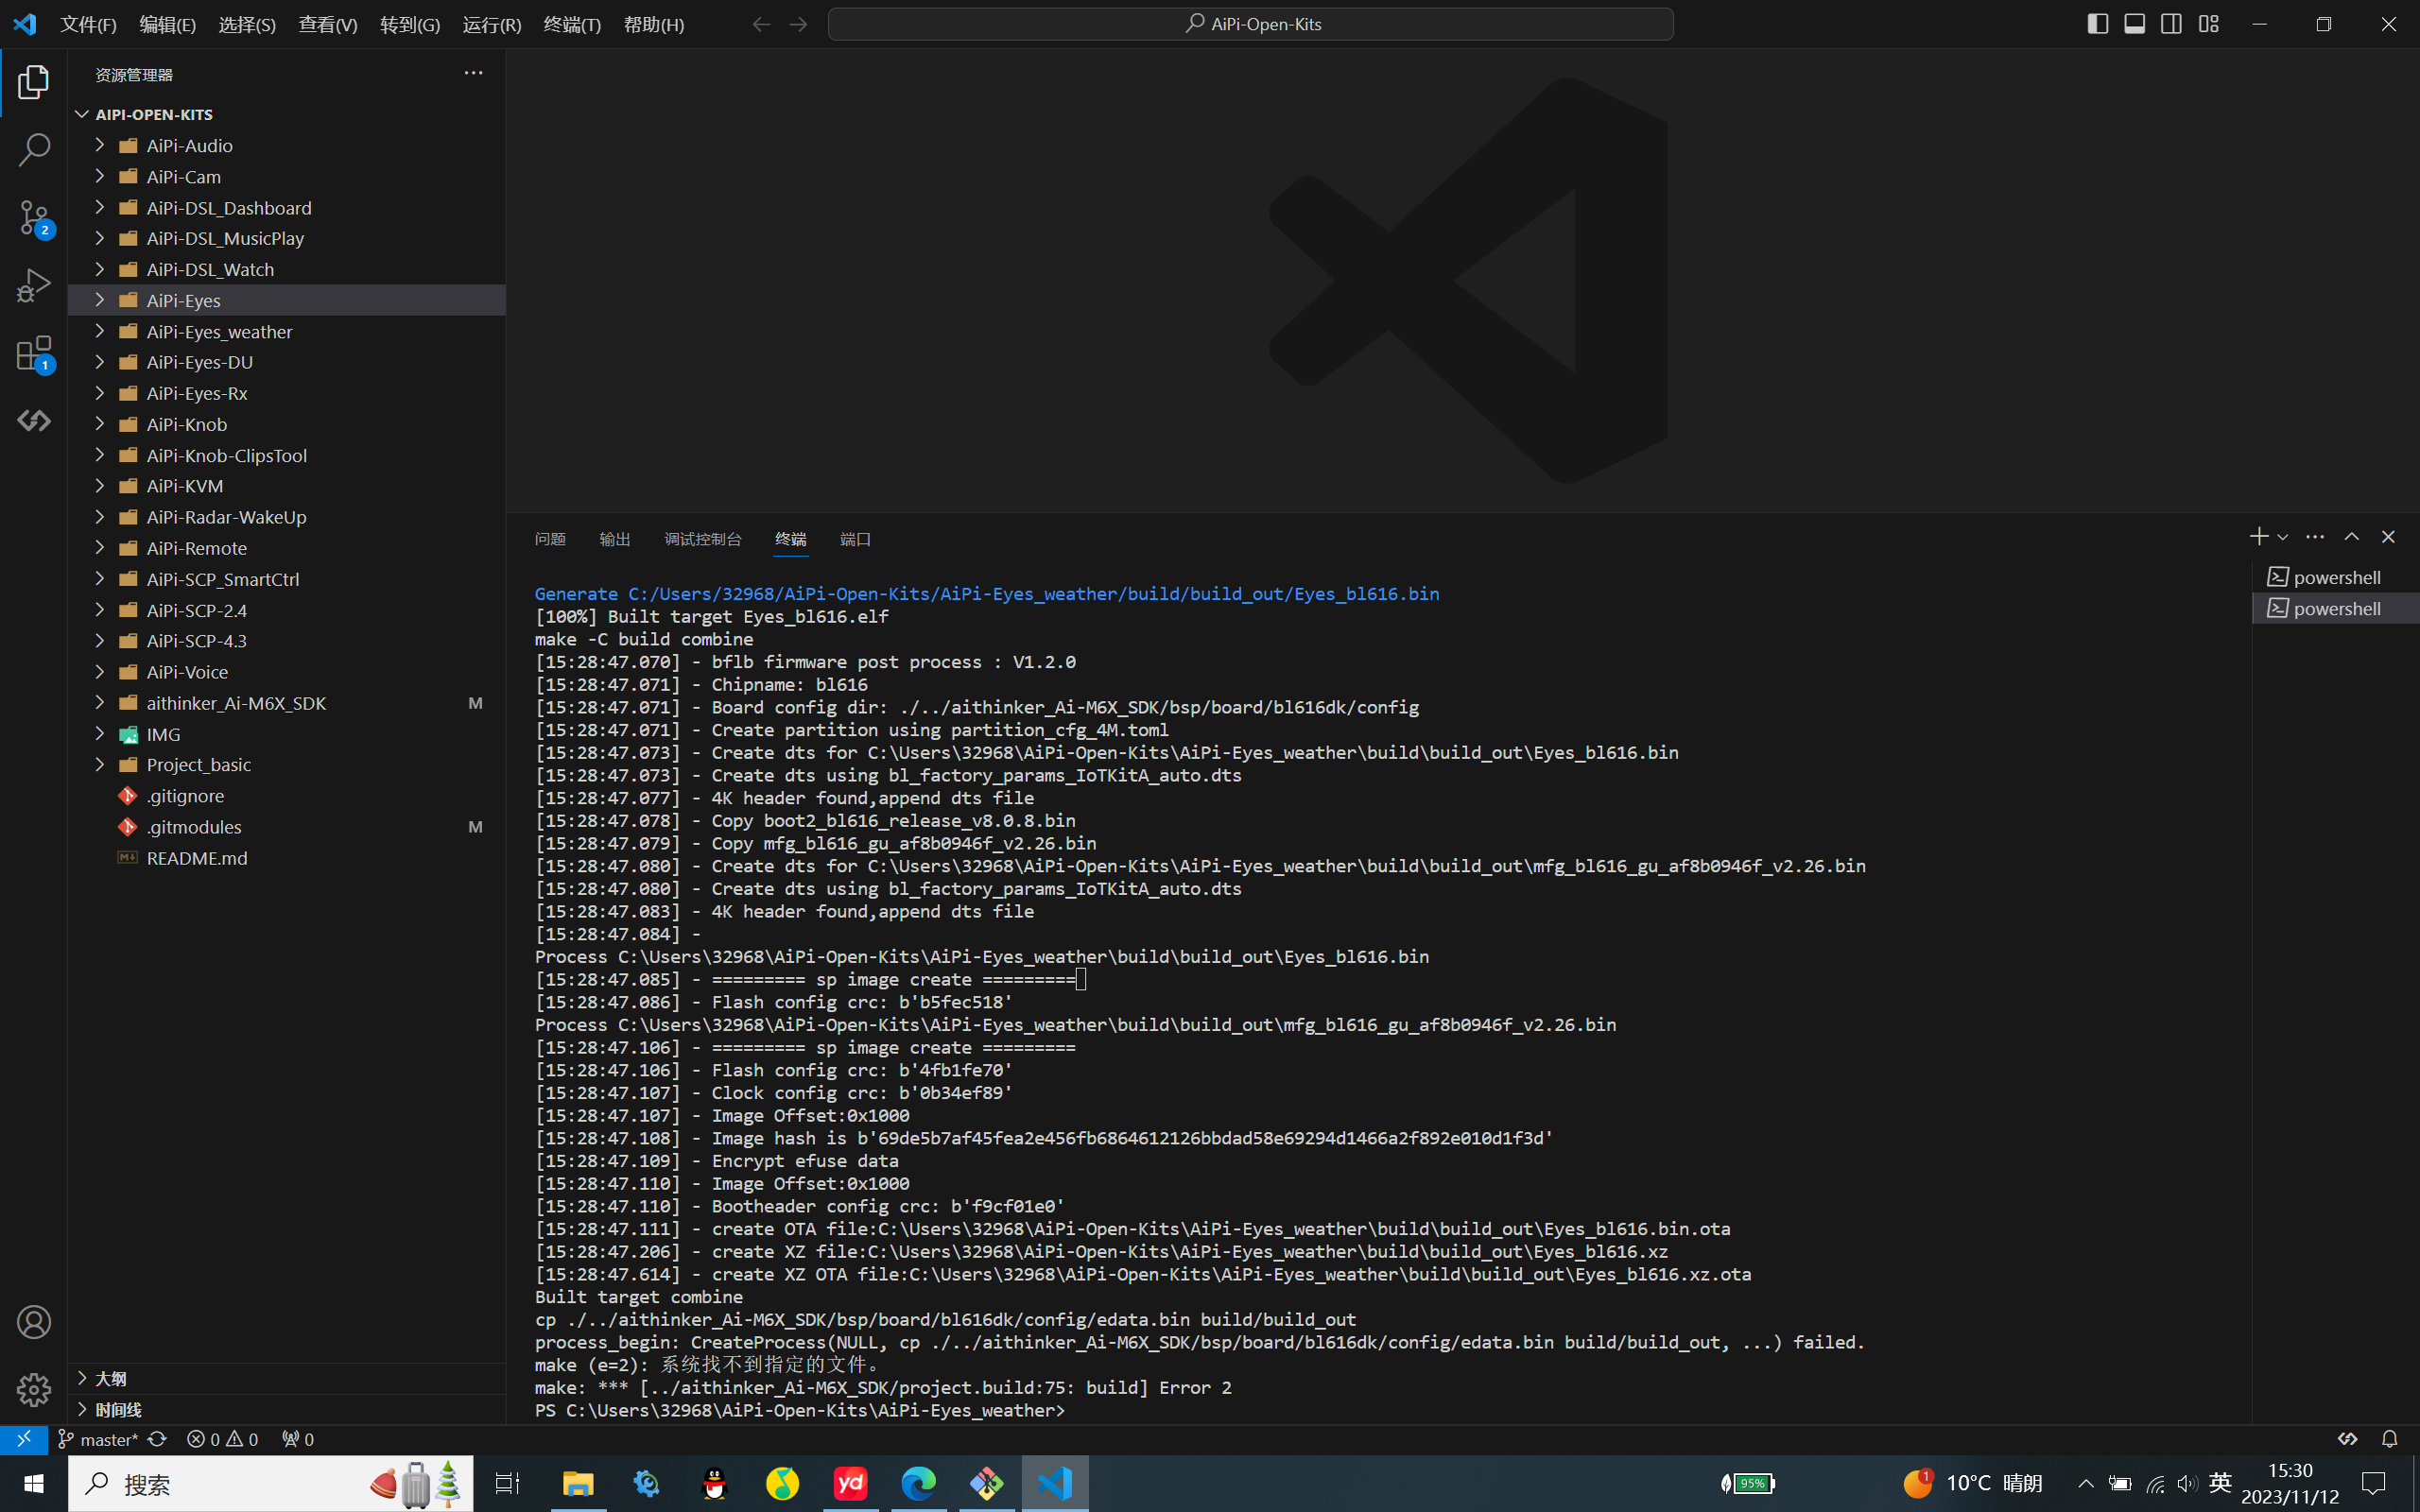Click the remote window status bar button

click(23, 1439)
